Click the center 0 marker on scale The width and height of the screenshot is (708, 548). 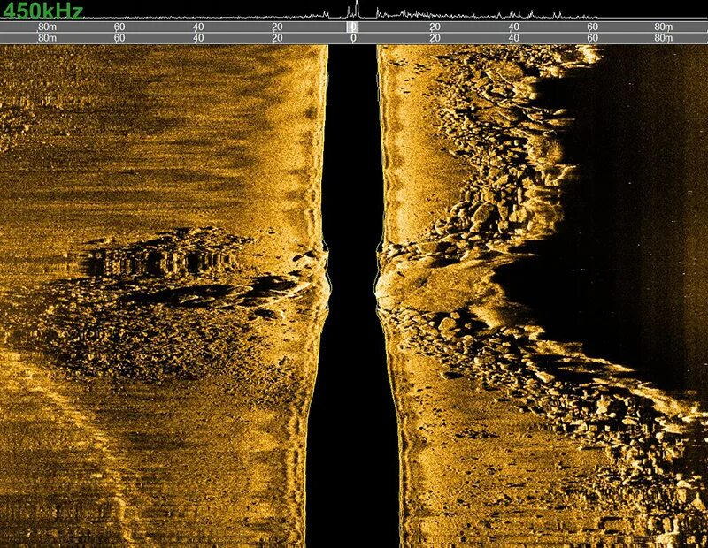coord(355,27)
